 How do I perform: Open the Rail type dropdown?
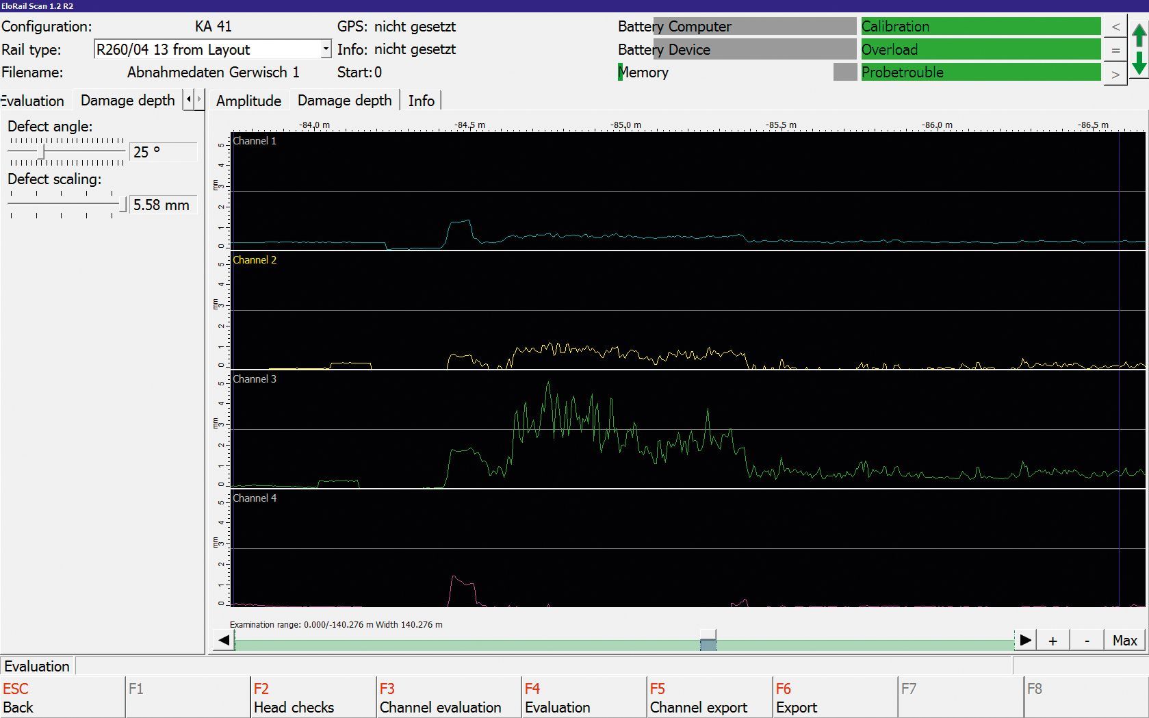[326, 49]
